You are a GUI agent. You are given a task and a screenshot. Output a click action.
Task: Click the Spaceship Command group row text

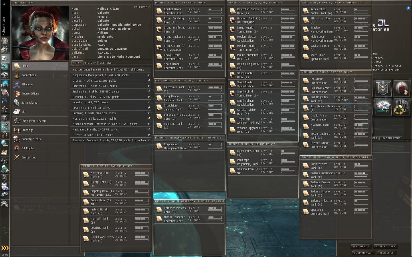109,140
